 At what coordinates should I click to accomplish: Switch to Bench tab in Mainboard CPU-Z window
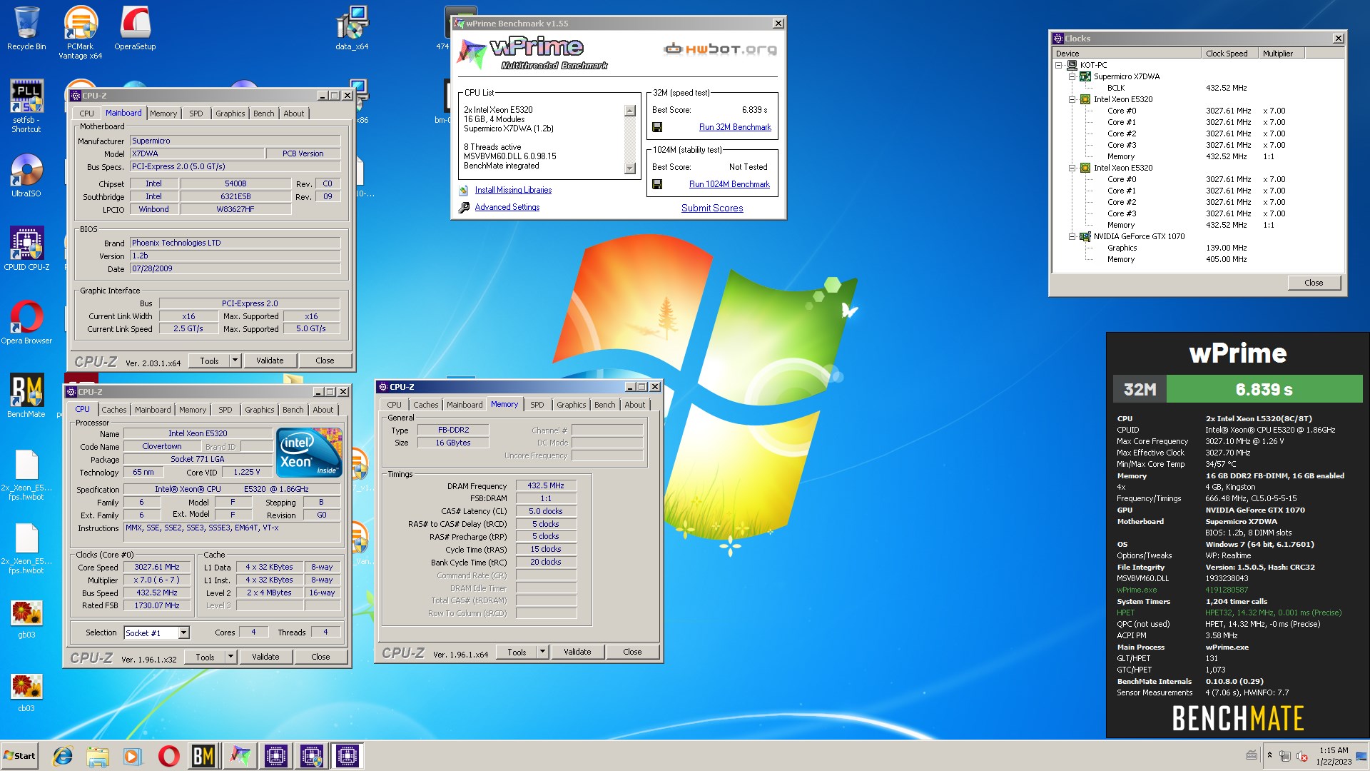[x=263, y=114]
